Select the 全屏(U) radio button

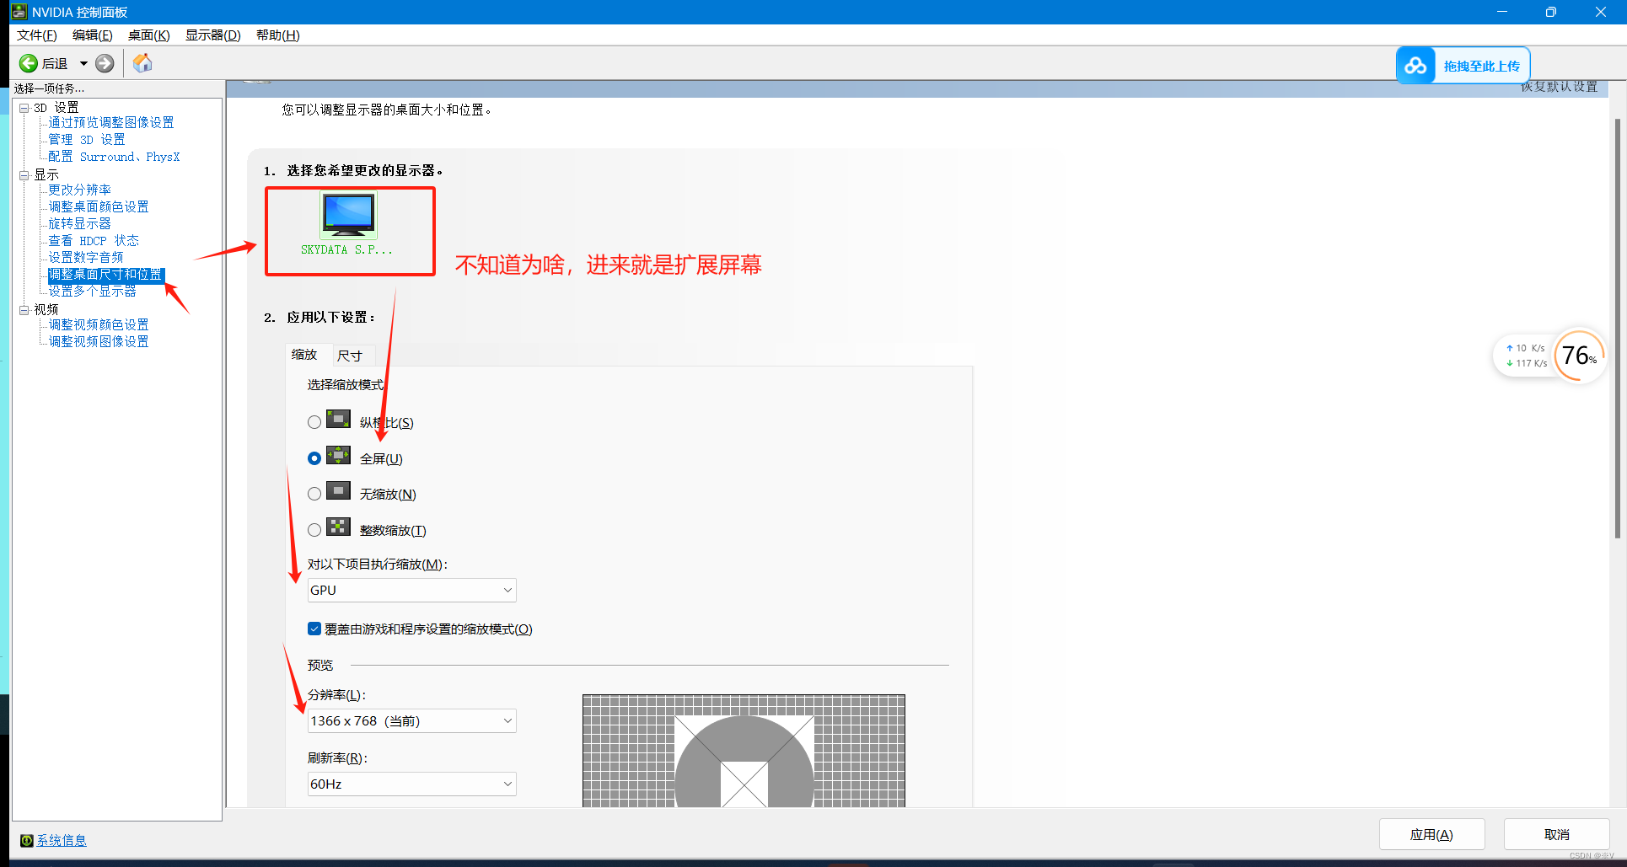click(314, 458)
